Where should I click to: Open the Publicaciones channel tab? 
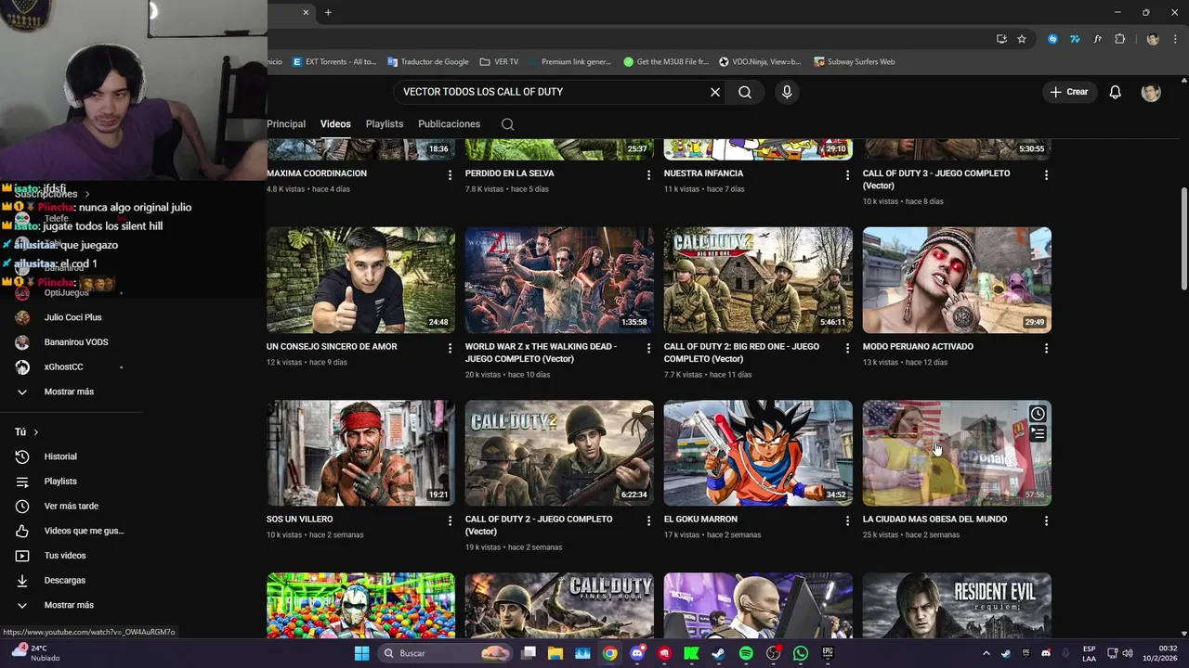pos(449,124)
